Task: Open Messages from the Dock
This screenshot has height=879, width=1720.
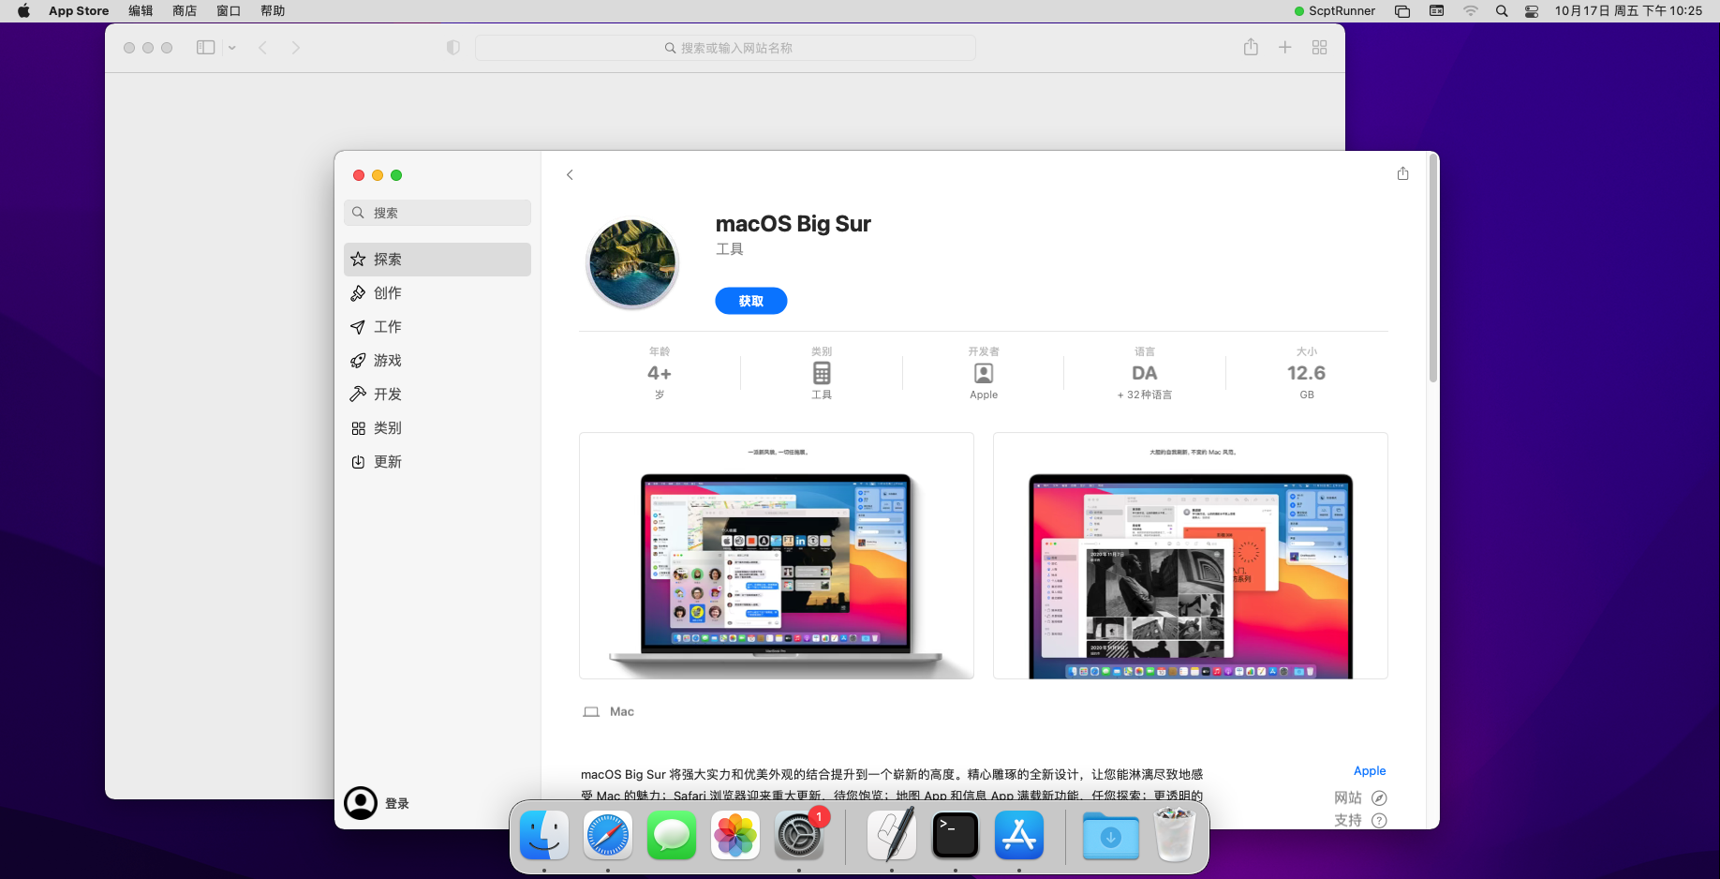Action: pyautogui.click(x=672, y=835)
